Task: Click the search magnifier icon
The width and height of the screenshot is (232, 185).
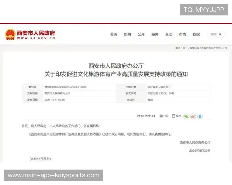Action: pos(220,34)
